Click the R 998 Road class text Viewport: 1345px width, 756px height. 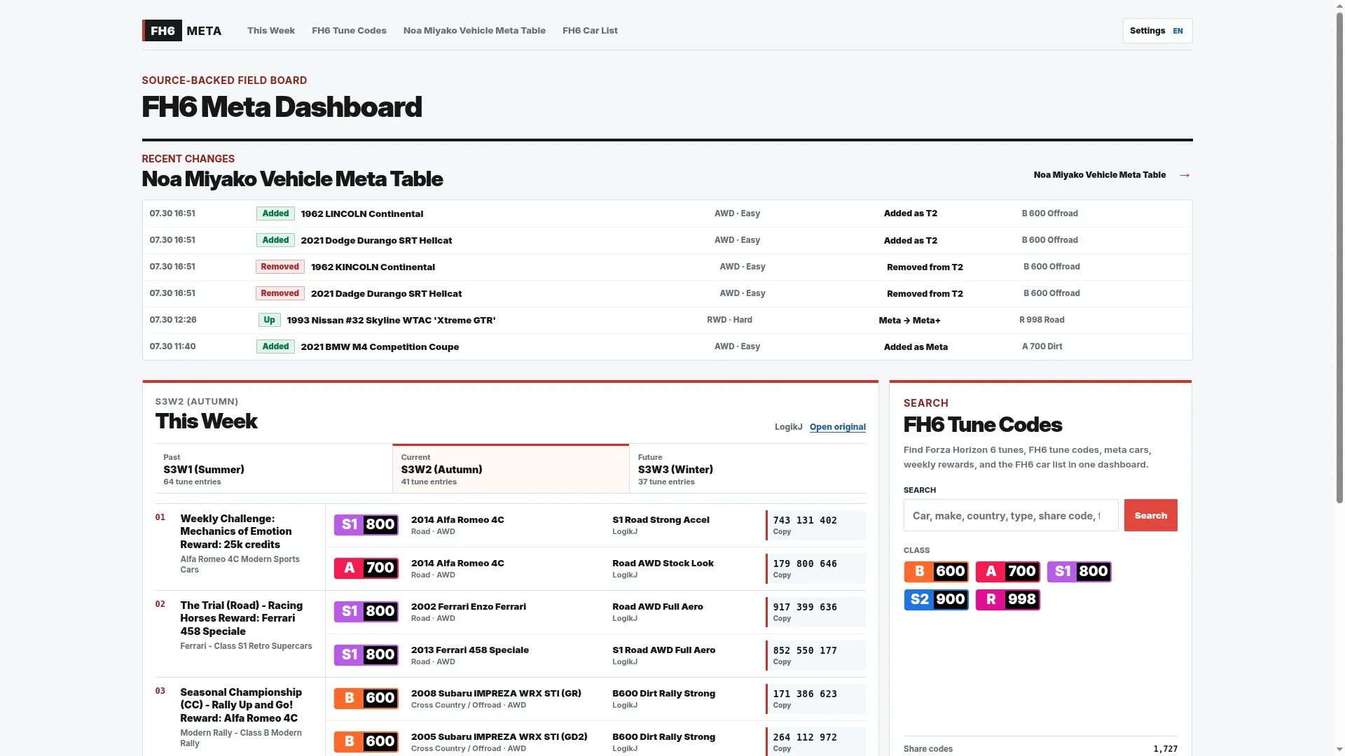(x=1042, y=320)
